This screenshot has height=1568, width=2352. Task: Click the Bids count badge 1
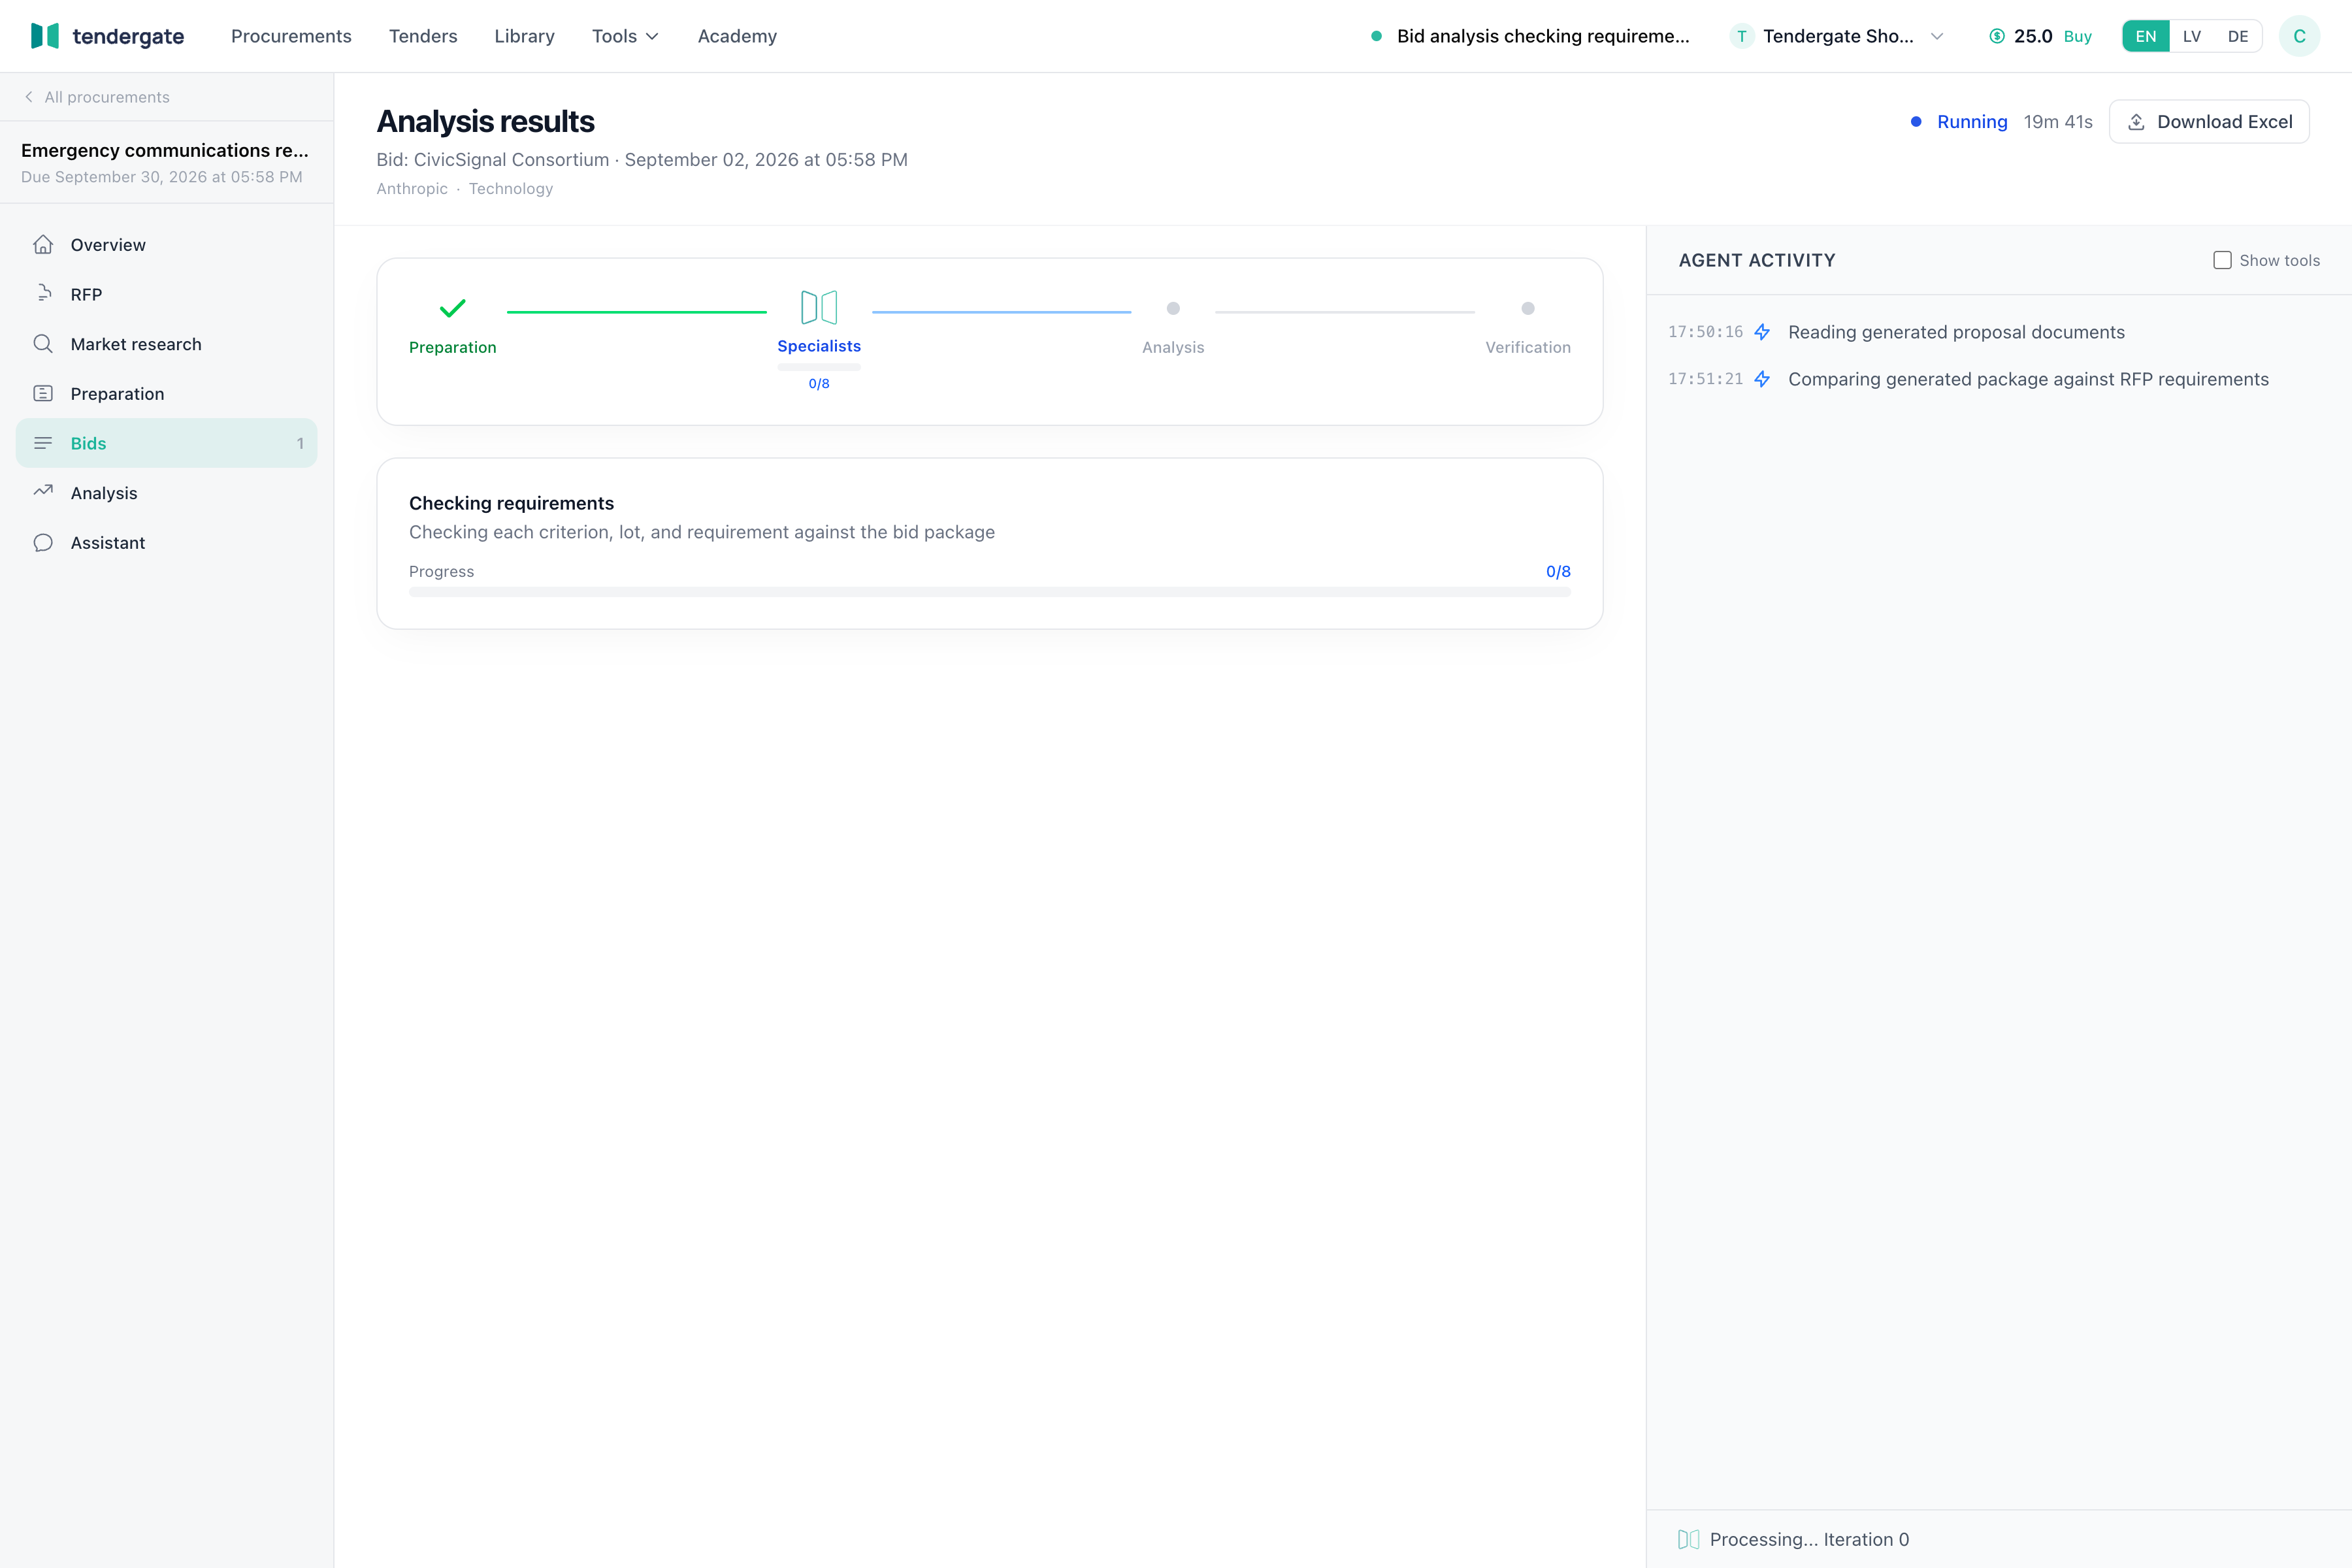tap(300, 443)
